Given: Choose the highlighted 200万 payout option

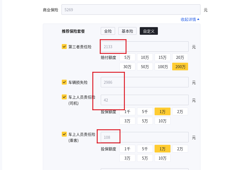Looking at the screenshot, I should (x=180, y=67).
